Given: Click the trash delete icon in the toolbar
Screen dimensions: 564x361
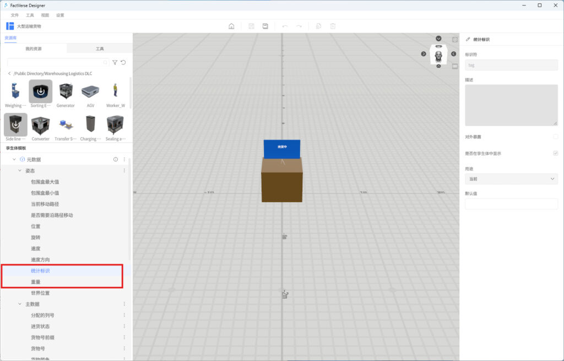Looking at the screenshot, I should tap(333, 26).
